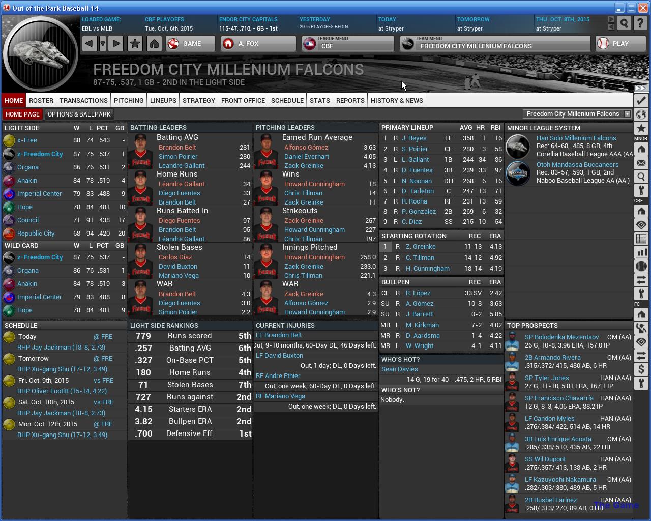Open the transactions arrows icon under CBF

click(x=641, y=280)
